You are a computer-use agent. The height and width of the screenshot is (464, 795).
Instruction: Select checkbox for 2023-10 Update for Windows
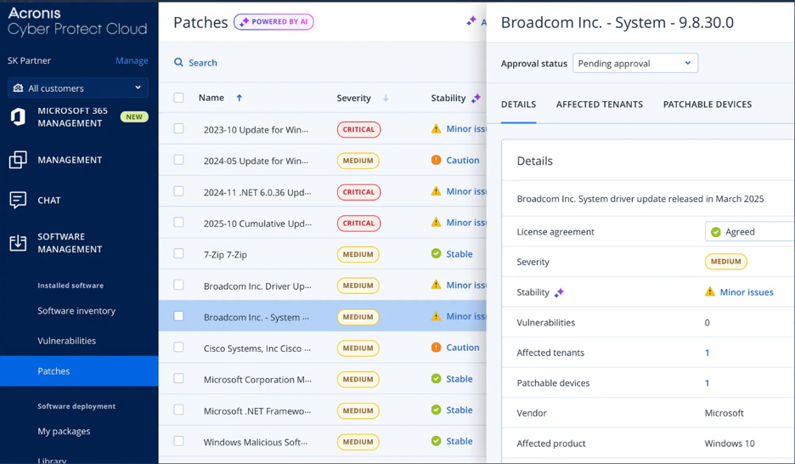[178, 128]
